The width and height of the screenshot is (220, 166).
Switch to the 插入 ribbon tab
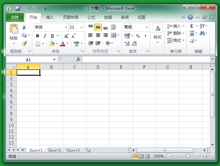[x=50, y=17]
